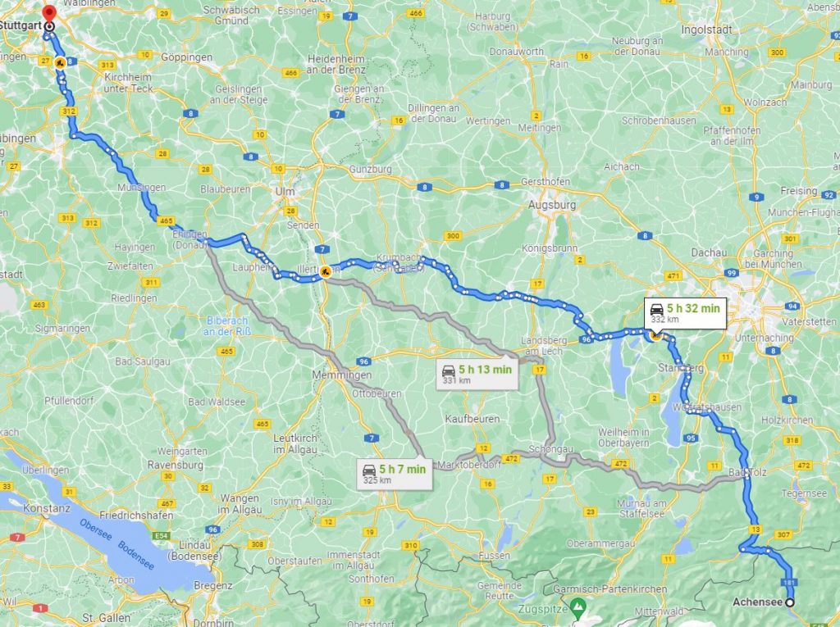Click the Ingolstadt city label
The width and height of the screenshot is (840, 627).
pos(706,30)
